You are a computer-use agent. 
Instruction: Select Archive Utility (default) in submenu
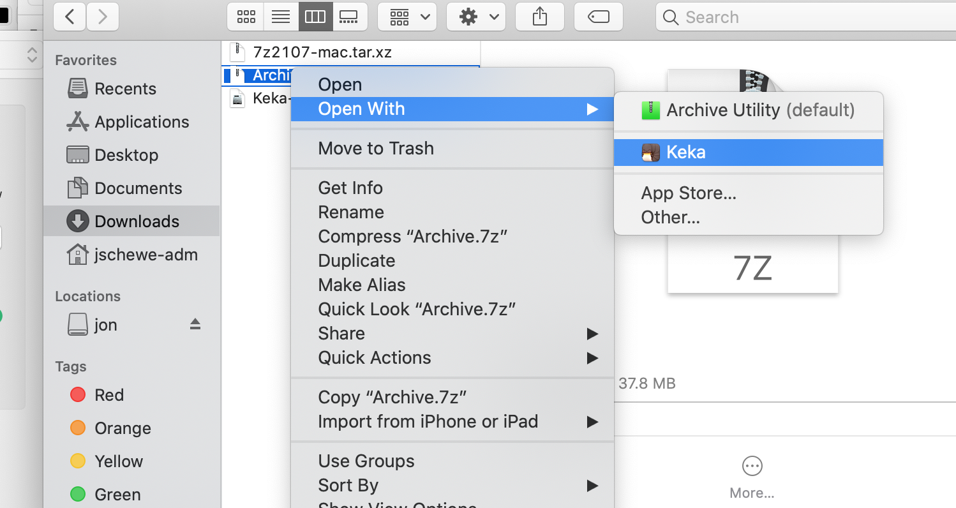point(749,110)
